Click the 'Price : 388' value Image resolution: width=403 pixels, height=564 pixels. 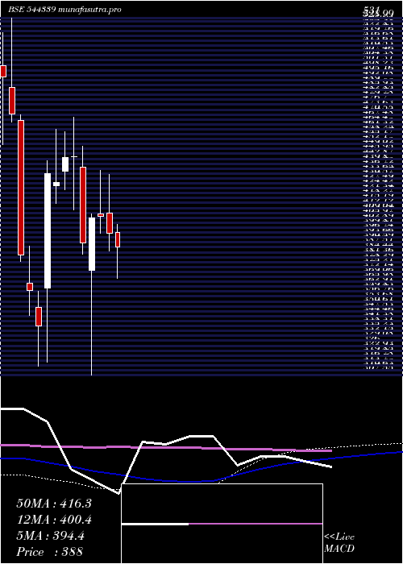pos(50,552)
